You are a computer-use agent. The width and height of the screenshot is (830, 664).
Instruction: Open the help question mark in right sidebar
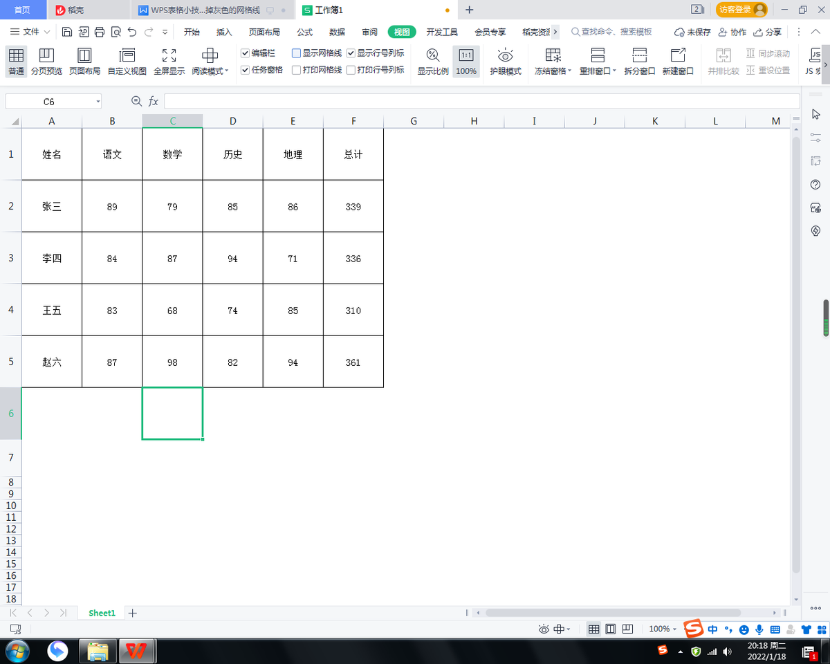coord(815,184)
